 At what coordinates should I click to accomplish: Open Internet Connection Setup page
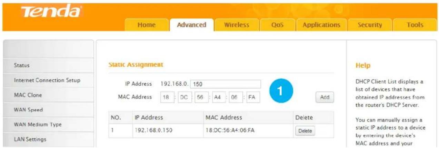click(x=48, y=80)
